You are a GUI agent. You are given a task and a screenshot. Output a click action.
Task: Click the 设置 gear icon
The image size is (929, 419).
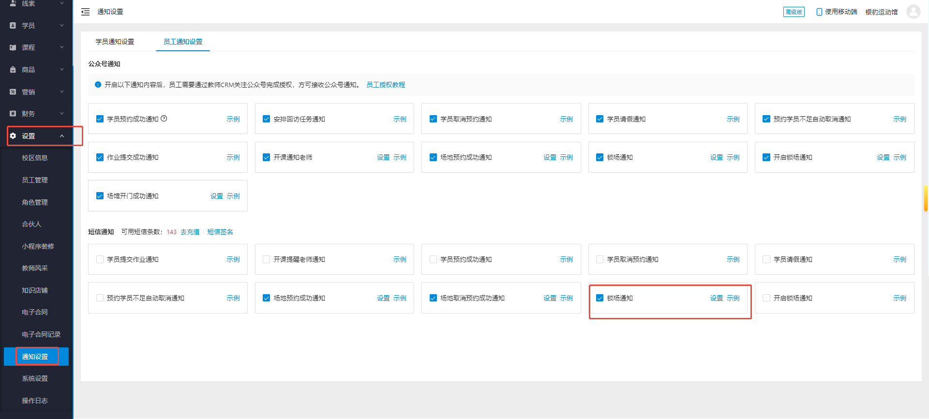(13, 136)
